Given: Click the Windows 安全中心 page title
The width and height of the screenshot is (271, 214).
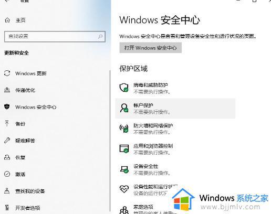Looking at the screenshot, I should coord(160,20).
